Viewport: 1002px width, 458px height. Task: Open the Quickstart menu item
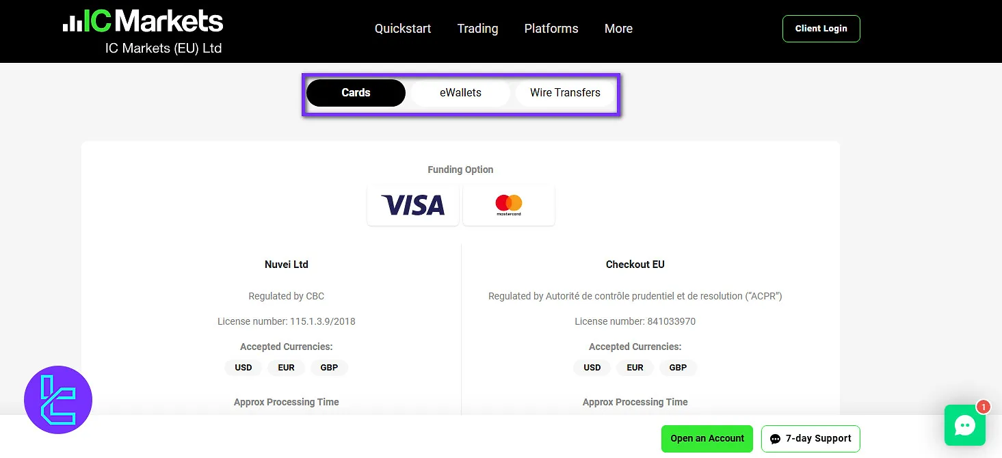(x=402, y=29)
